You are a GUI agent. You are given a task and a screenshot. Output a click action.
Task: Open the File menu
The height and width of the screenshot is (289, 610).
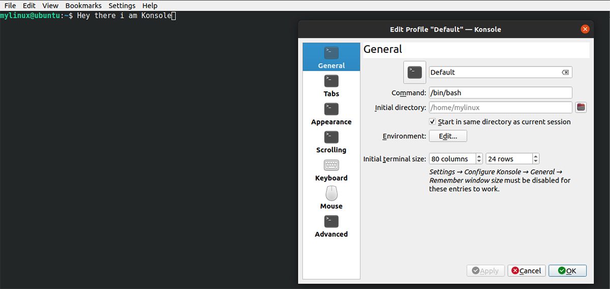(x=10, y=6)
